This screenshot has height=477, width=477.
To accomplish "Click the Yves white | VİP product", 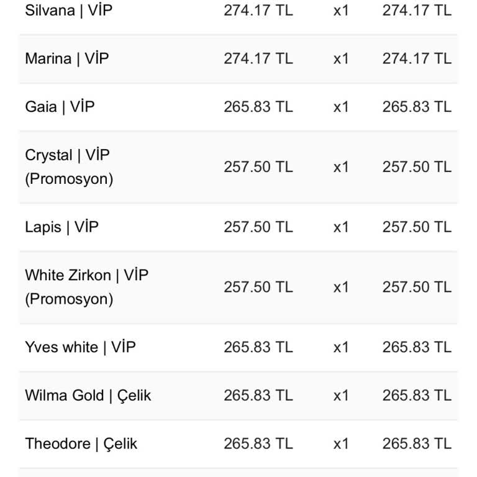I will 80,347.
